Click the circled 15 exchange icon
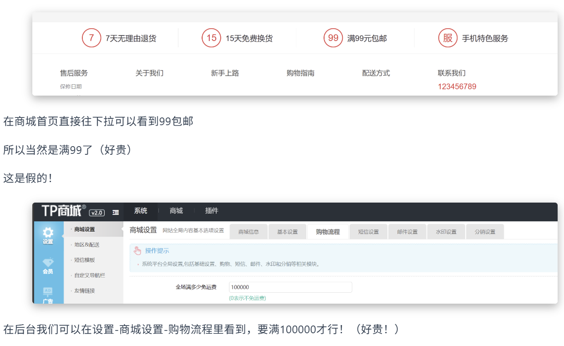The height and width of the screenshot is (346, 564). coord(211,38)
